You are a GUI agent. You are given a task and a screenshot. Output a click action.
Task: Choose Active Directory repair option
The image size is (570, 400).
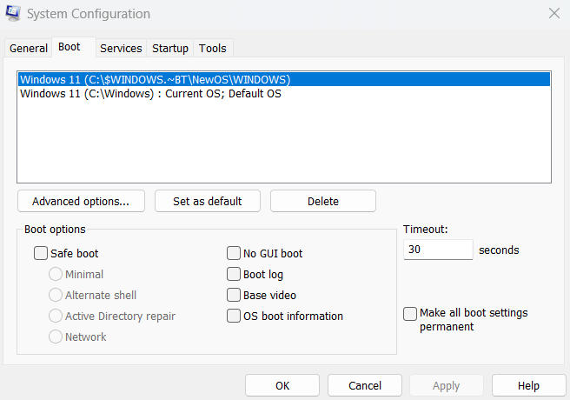[x=56, y=316]
